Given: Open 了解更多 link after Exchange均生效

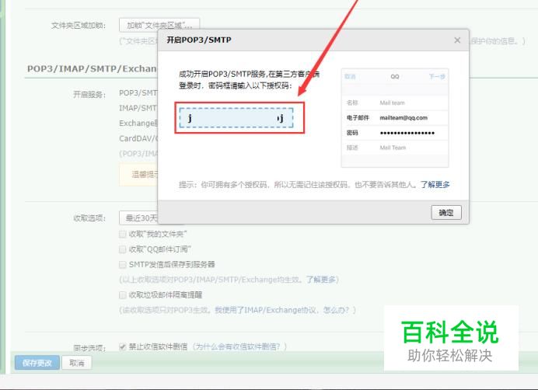Looking at the screenshot, I should pos(320,280).
